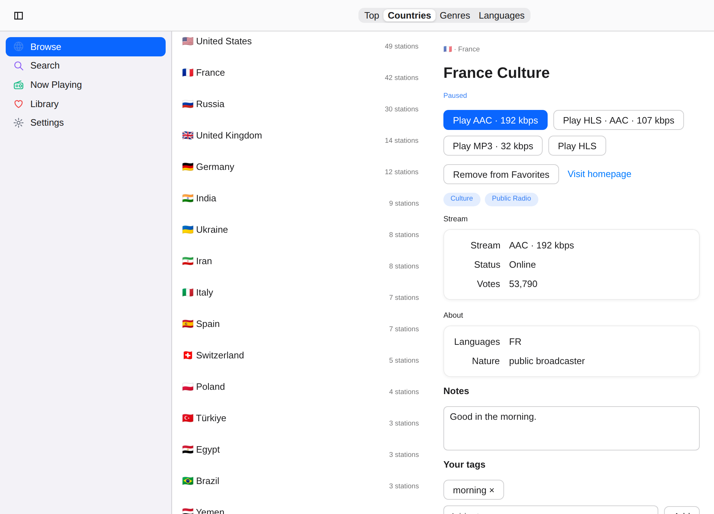714x514 pixels.
Task: Click the Settings gear icon
Action: click(19, 123)
